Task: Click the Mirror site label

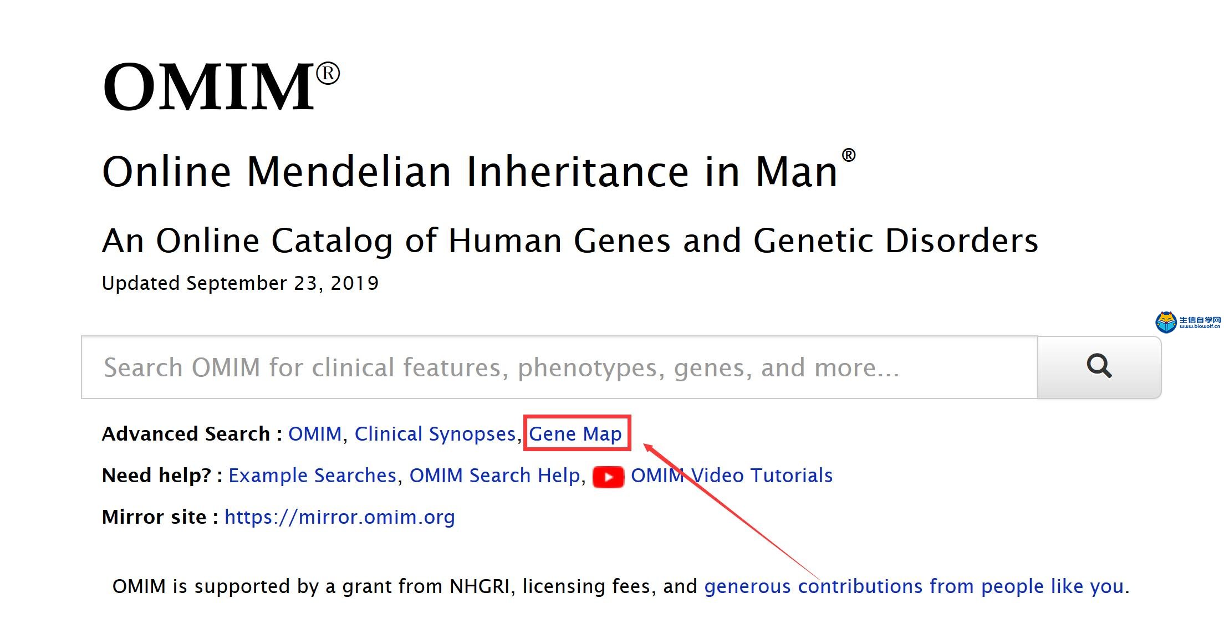Action: (x=160, y=517)
